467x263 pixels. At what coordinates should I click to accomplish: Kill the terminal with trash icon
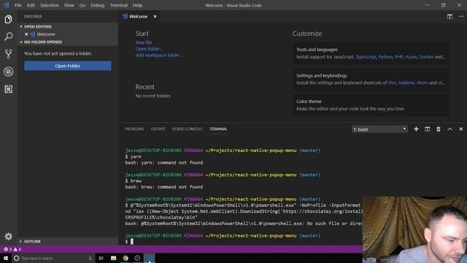(439, 129)
